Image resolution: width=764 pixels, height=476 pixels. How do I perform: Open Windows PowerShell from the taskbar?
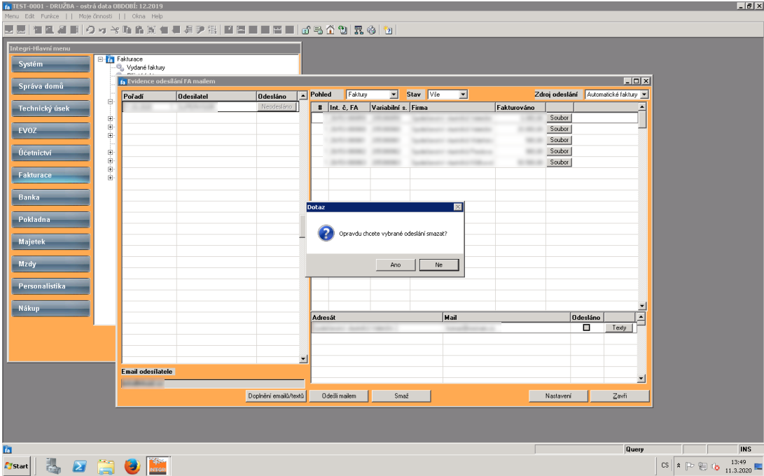coord(79,466)
